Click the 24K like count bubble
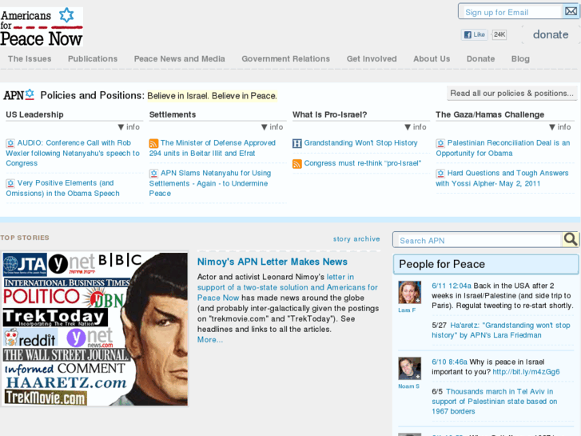Screen dimensions: 581x436 [x=499, y=34]
